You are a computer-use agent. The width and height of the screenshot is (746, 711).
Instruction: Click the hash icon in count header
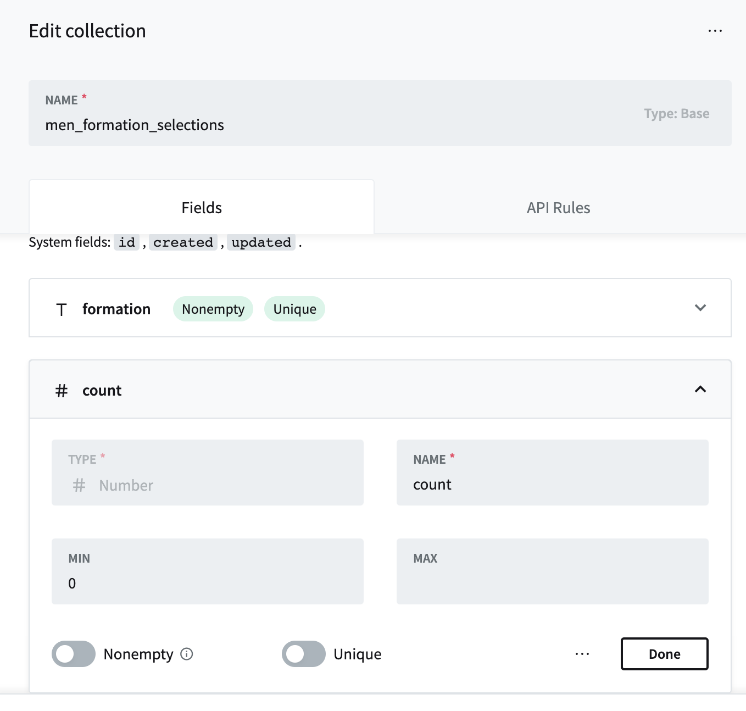point(62,391)
